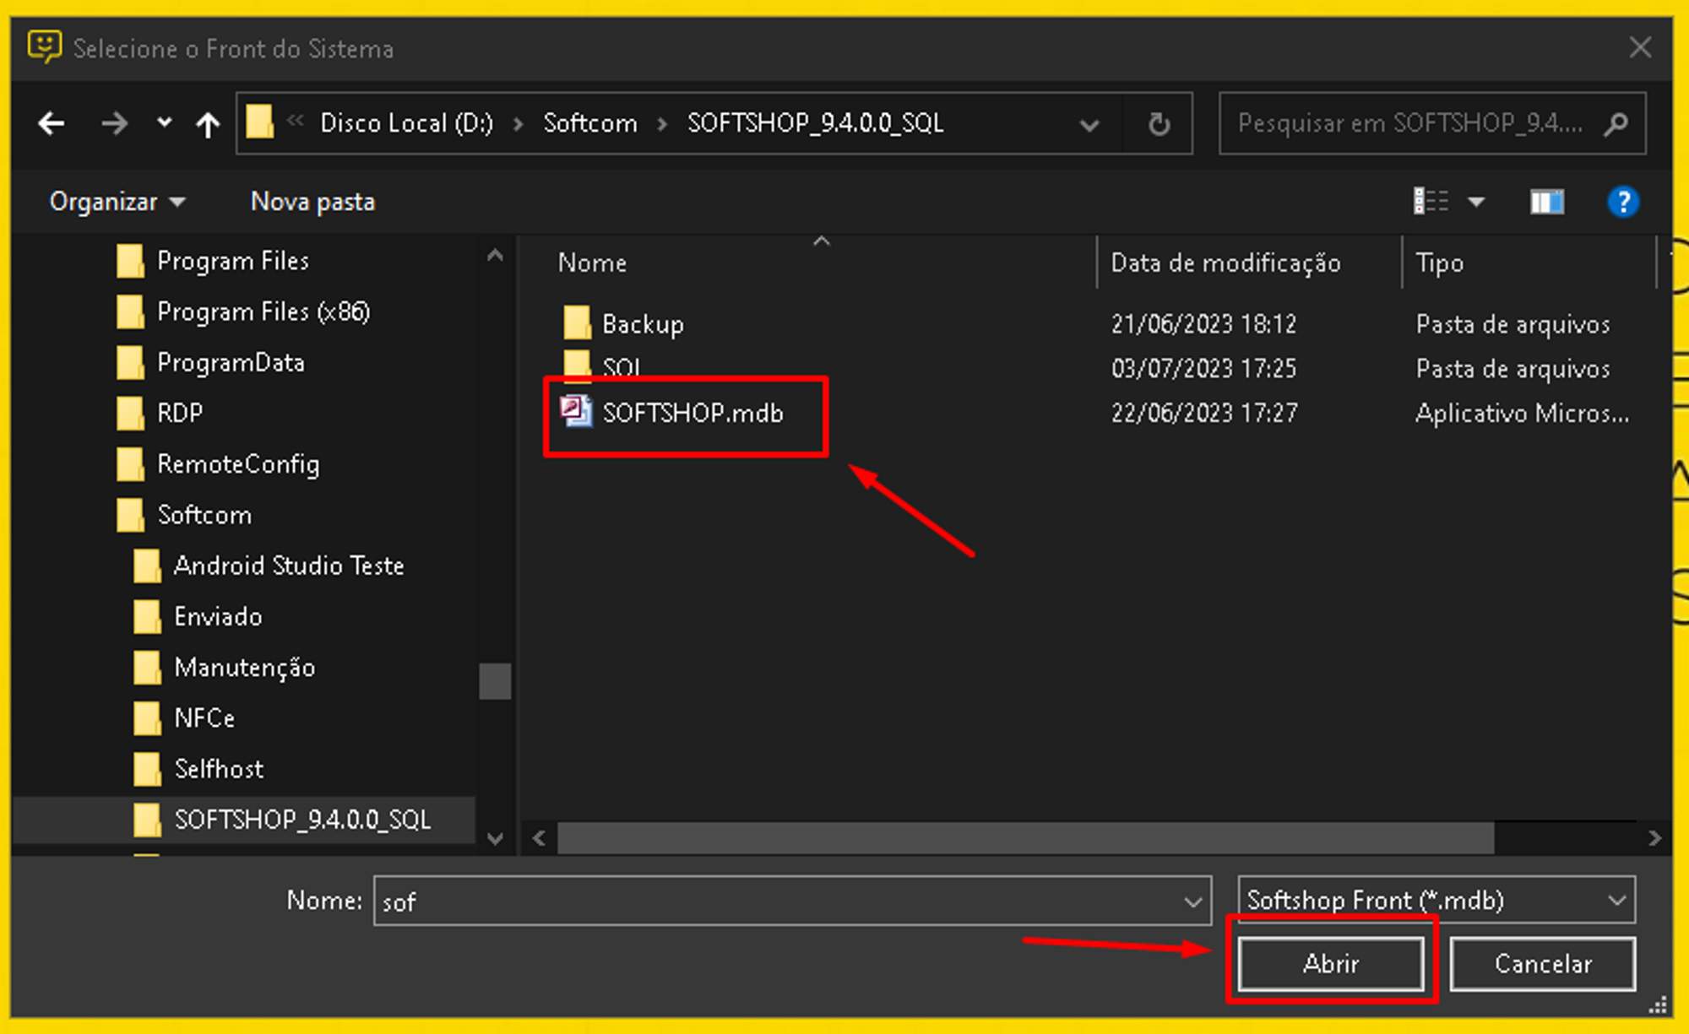Select Android Studio Teste folder in tree
The width and height of the screenshot is (1689, 1034).
288,566
